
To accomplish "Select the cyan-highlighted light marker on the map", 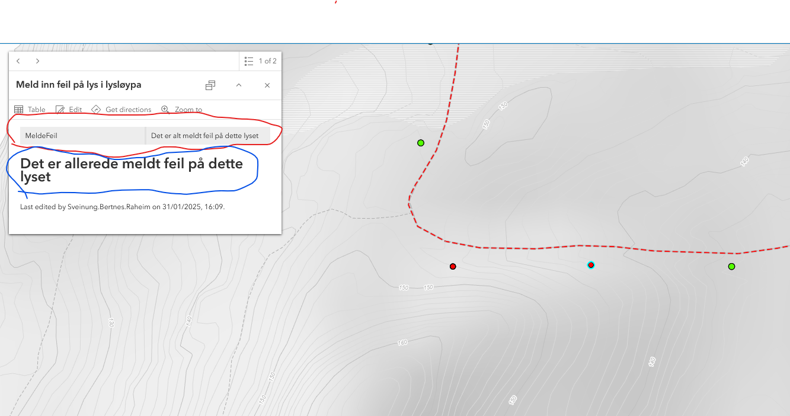I will 590,265.
